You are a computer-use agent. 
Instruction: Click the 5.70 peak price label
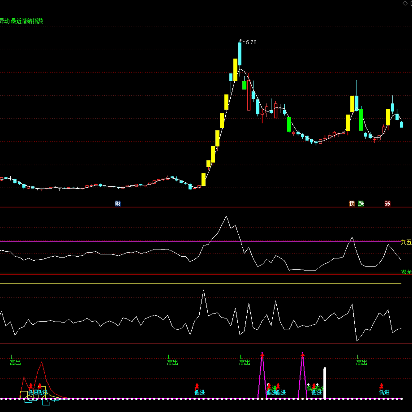click(251, 42)
